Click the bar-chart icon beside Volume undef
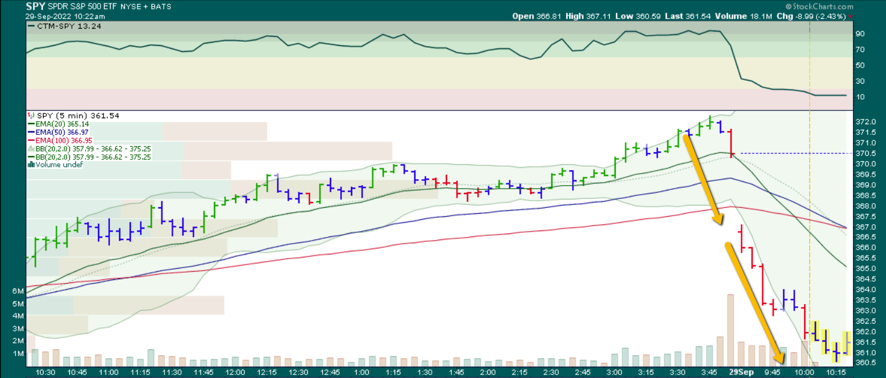886x378 pixels. point(31,164)
